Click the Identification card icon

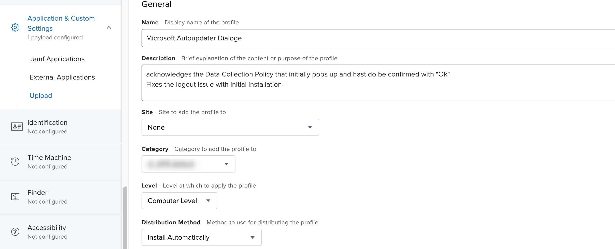pos(17,127)
